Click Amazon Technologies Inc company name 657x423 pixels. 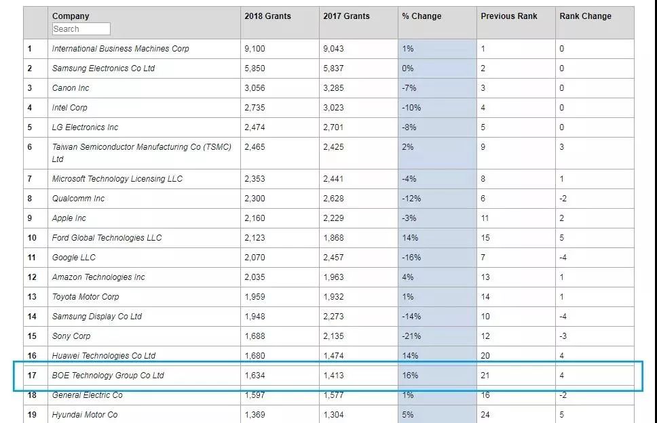coord(98,277)
